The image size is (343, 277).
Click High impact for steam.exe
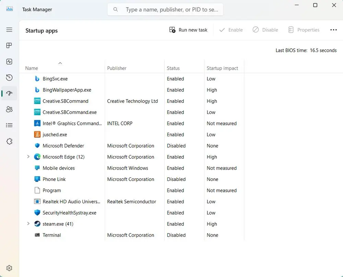pyautogui.click(x=212, y=224)
